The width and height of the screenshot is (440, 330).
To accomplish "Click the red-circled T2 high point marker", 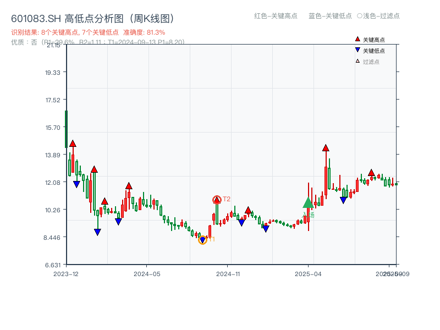I will pyautogui.click(x=216, y=199).
